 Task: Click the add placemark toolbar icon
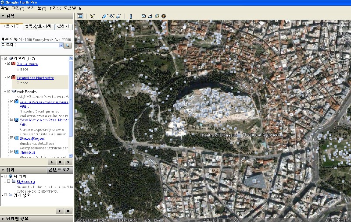point(93,16)
